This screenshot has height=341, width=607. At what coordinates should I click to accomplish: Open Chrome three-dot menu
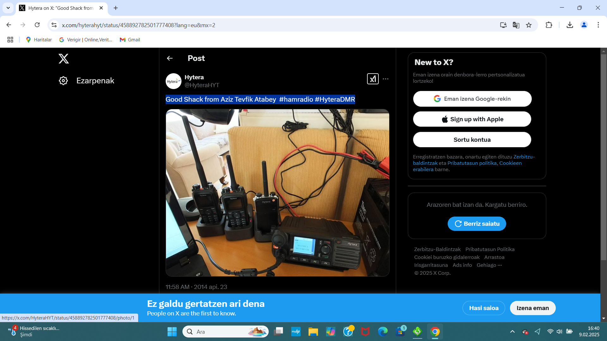click(x=598, y=25)
